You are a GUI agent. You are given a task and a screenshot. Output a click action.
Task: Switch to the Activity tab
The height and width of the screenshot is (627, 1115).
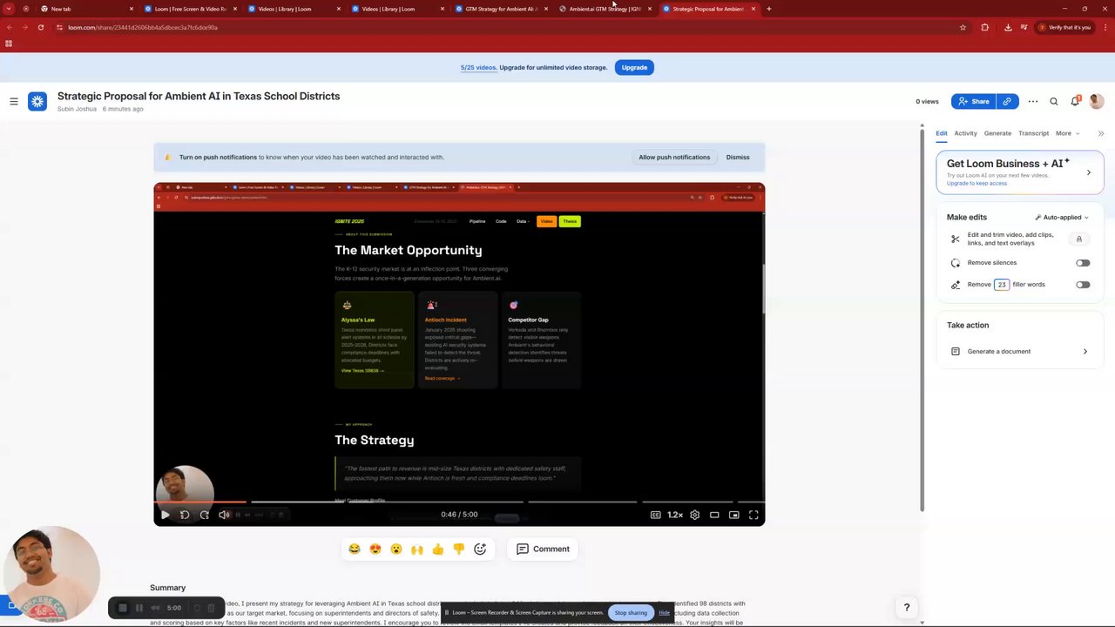[x=965, y=133]
